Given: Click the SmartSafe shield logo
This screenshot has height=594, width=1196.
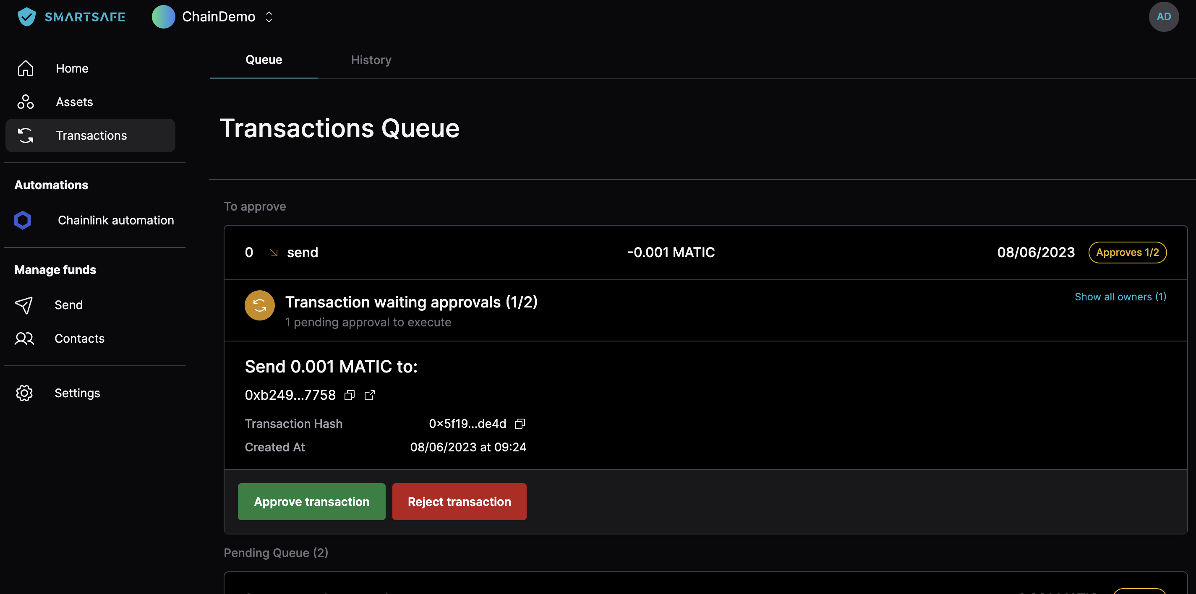Looking at the screenshot, I should click(26, 17).
